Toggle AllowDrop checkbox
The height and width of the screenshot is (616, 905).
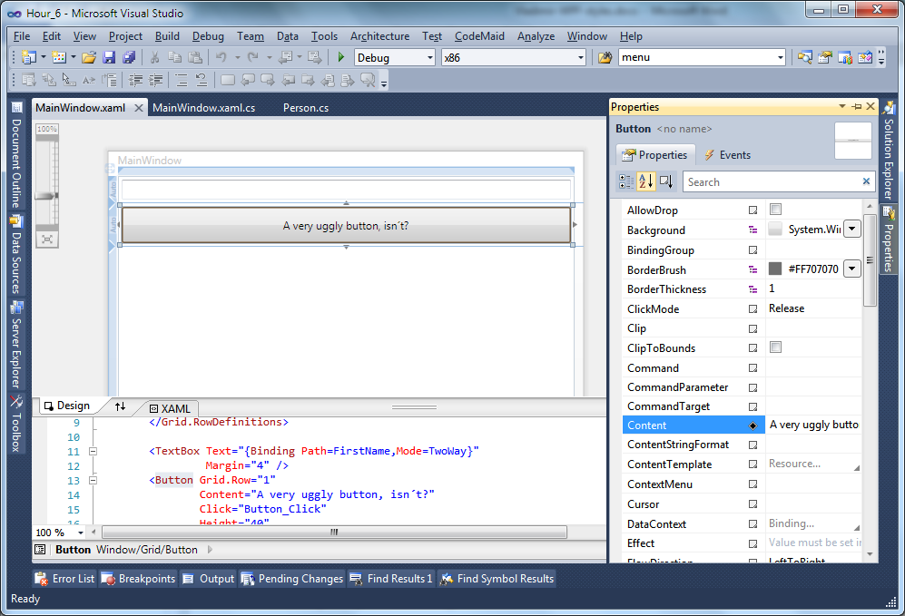click(776, 210)
